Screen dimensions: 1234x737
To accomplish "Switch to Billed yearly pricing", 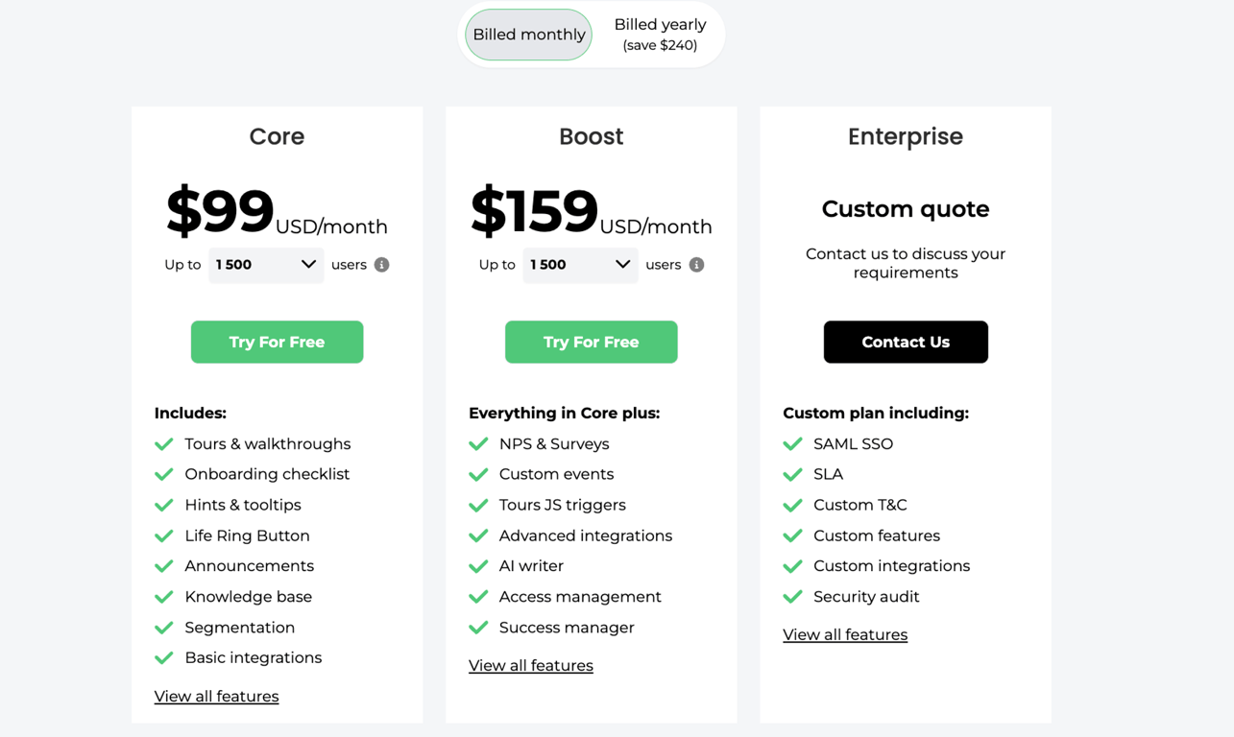I will pyautogui.click(x=660, y=35).
